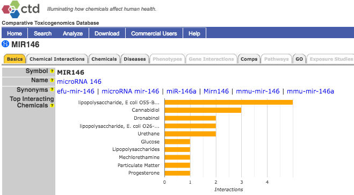This screenshot has width=354, height=195.
Task: Click the Interactions axis title
Action: [229, 189]
